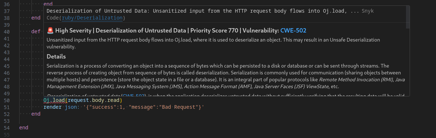Click the 'Details' heading in popup
Screen dimensions: 436x138
pos(56,56)
